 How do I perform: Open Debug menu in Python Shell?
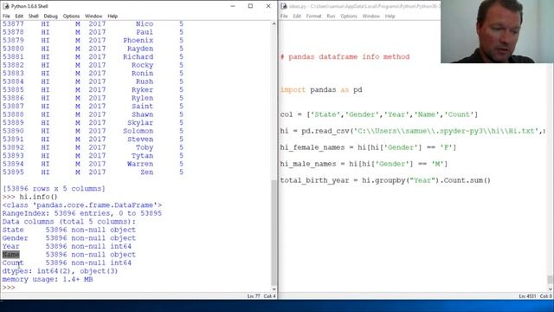(x=50, y=16)
